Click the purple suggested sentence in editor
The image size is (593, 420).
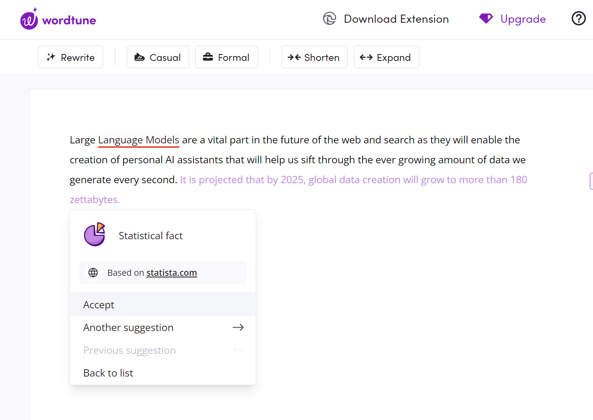353,180
